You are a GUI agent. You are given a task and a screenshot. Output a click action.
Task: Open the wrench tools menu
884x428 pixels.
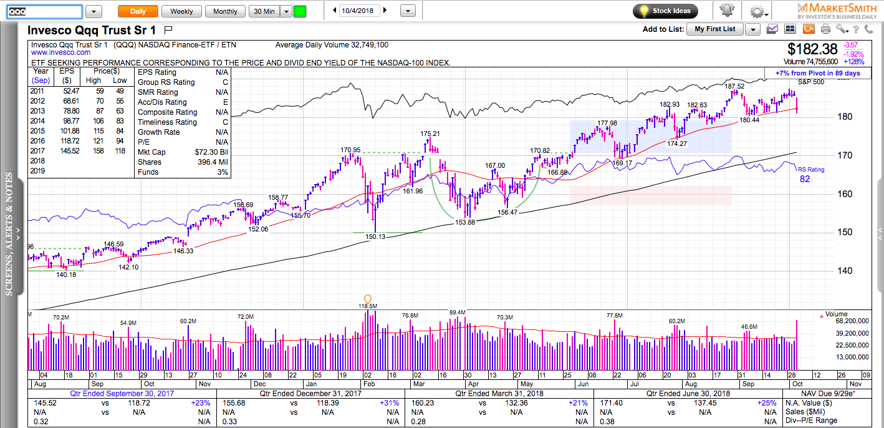tap(842, 29)
